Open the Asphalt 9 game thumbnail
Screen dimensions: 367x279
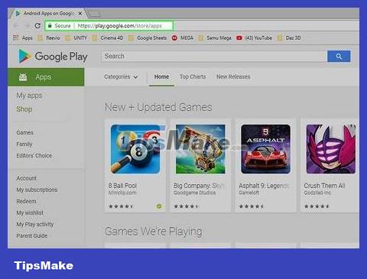pos(265,149)
